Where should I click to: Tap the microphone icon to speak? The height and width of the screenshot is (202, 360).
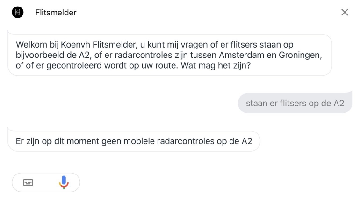tap(64, 182)
